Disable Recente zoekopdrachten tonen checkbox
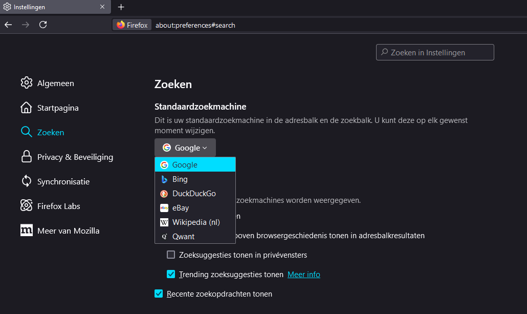This screenshot has height=314, width=527. pyautogui.click(x=159, y=294)
